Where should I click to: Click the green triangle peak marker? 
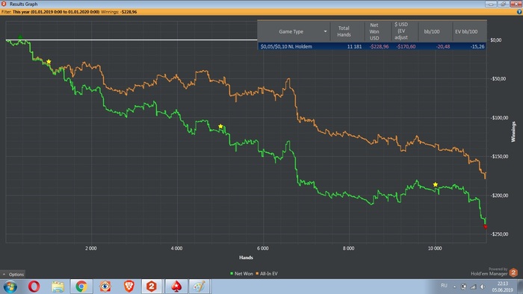click(20, 37)
